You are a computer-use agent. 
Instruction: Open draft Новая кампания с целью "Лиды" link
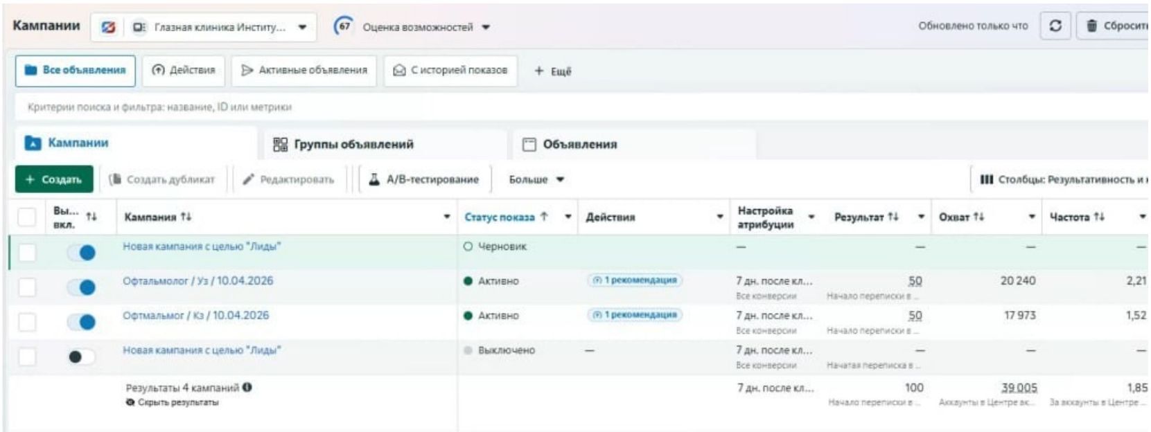coord(202,246)
